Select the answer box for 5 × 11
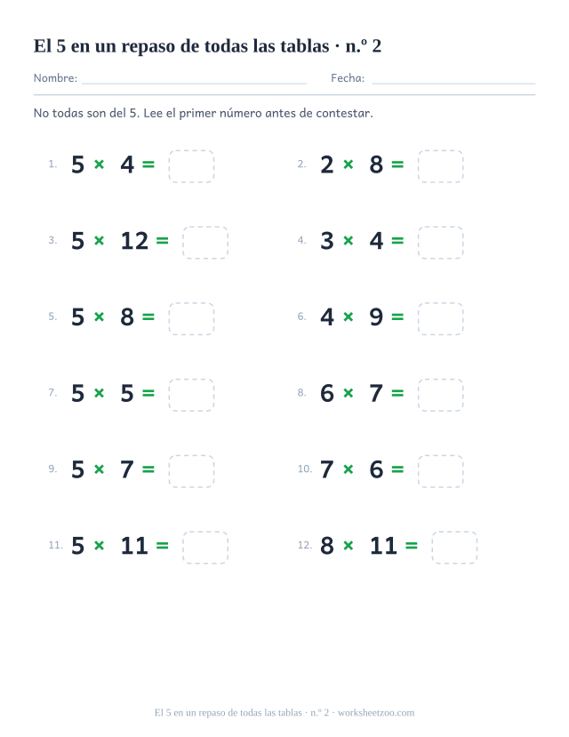The image size is (569, 737). (x=205, y=548)
